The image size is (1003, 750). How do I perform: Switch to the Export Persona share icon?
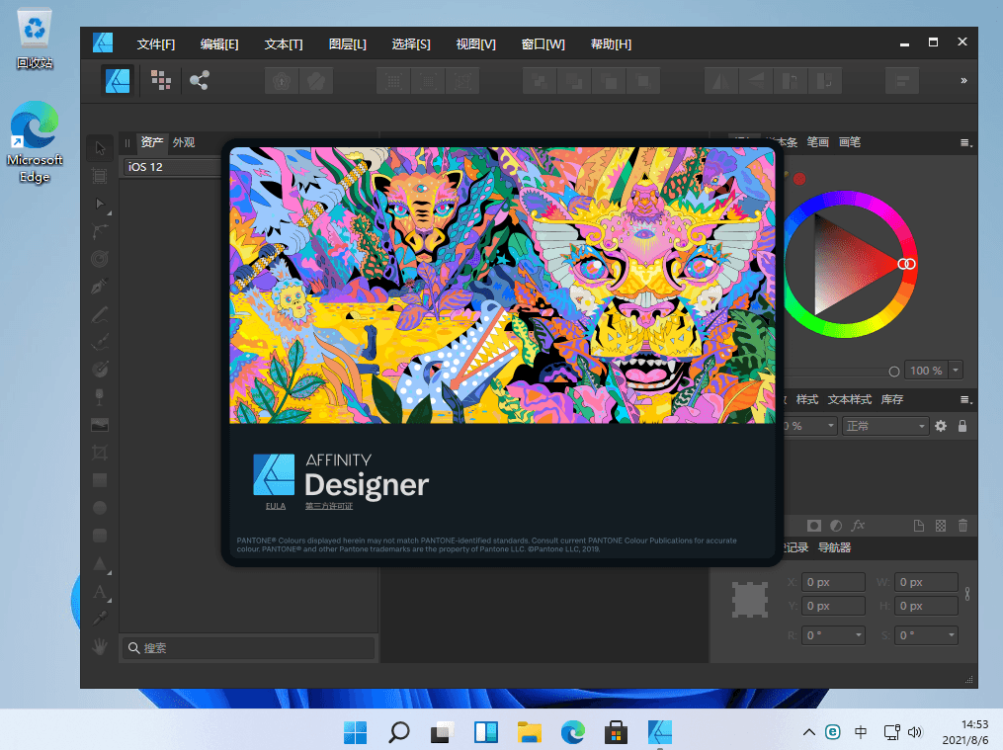(x=199, y=81)
